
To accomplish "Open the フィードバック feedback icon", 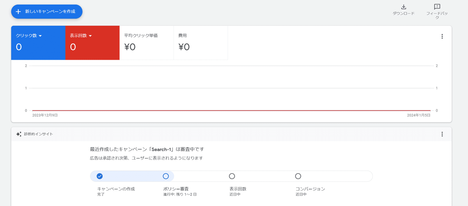I will pyautogui.click(x=437, y=7).
